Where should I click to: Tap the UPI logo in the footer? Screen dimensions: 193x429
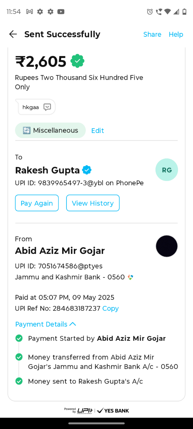pos(85,410)
